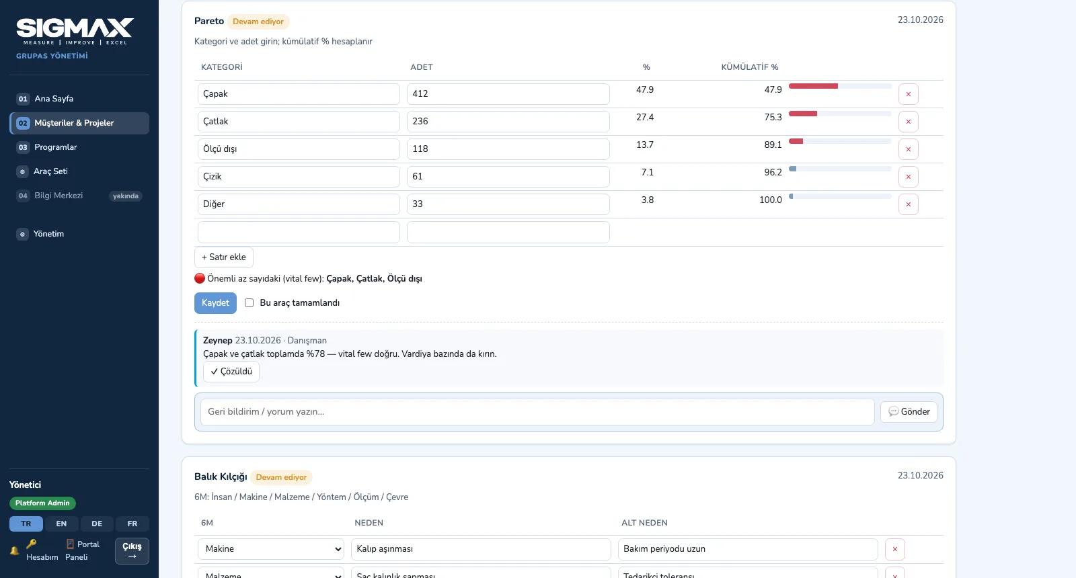1076x578 pixels.
Task: Remove the Çizik row
Action: pyautogui.click(x=908, y=177)
